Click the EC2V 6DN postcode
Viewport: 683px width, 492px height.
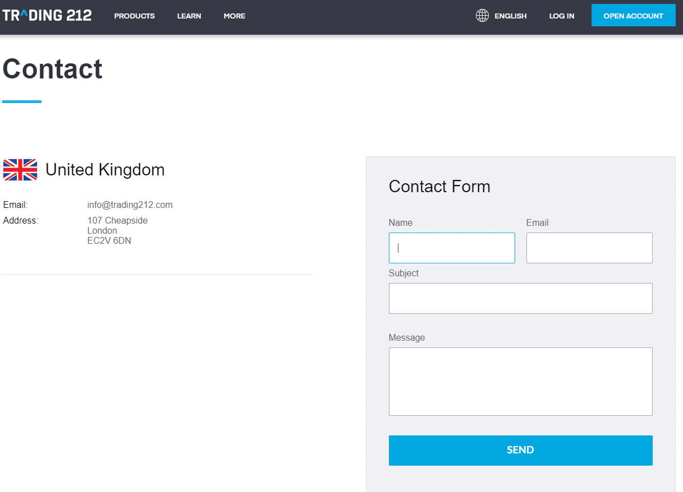click(x=109, y=241)
